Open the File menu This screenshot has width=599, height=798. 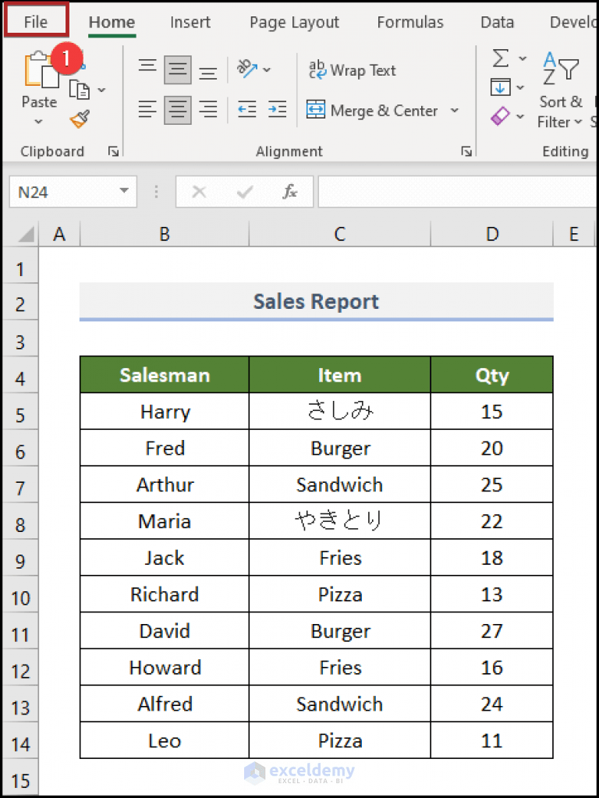coord(35,22)
